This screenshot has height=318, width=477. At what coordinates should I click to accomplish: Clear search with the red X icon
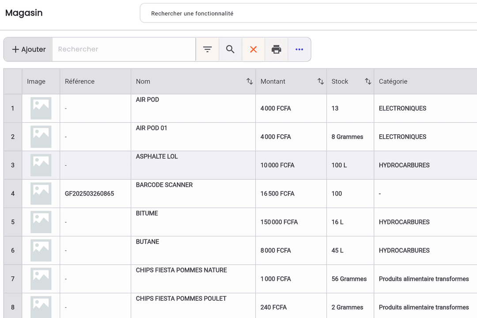click(254, 49)
